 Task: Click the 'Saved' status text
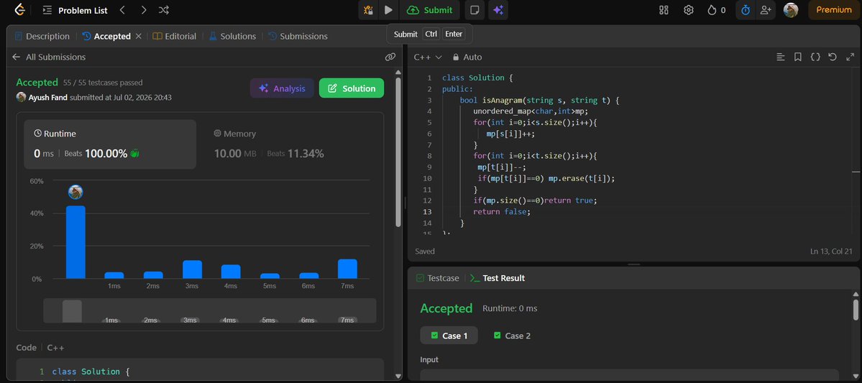[x=425, y=251]
